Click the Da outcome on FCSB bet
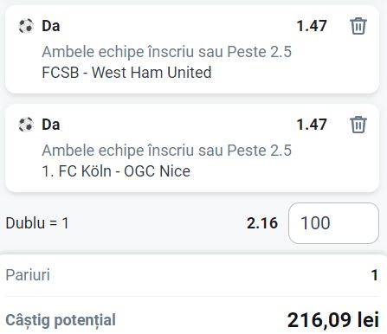The height and width of the screenshot is (334, 387). point(51,26)
